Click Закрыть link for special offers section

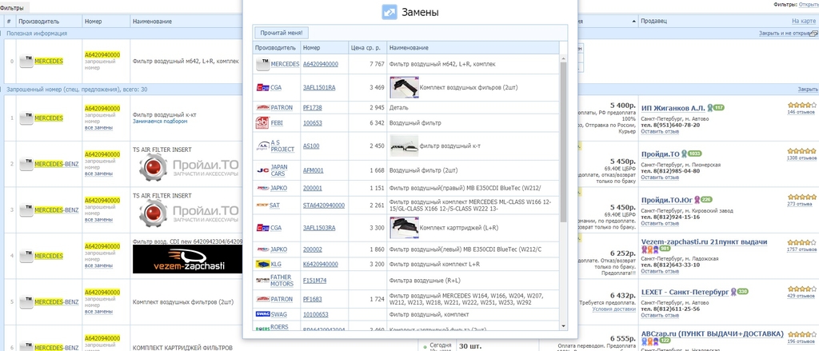808,90
